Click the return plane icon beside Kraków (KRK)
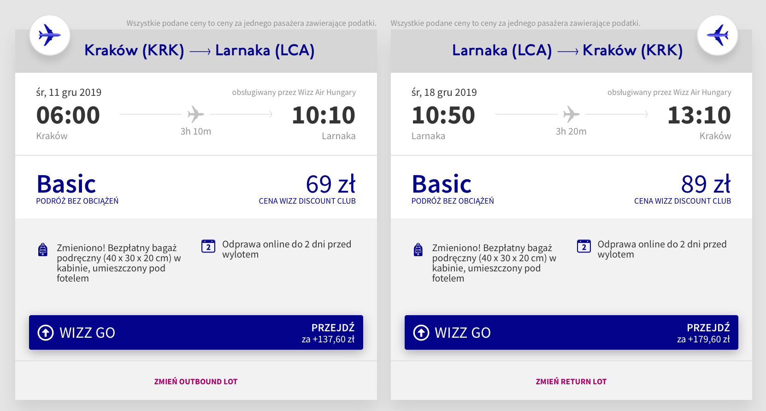The height and width of the screenshot is (411, 766). tap(718, 35)
